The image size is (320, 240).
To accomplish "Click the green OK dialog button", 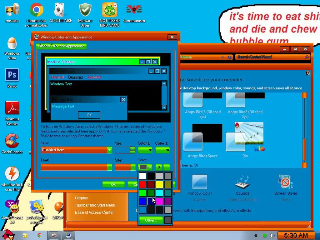I will coord(113,184).
